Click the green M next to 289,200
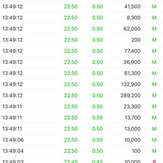This screenshot has height=163, width=163. click(154, 96)
